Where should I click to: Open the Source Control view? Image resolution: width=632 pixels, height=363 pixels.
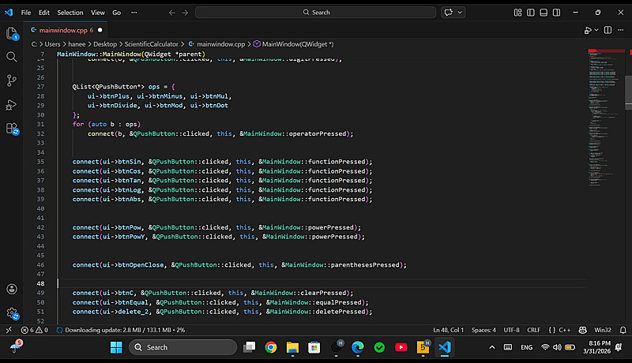12,80
